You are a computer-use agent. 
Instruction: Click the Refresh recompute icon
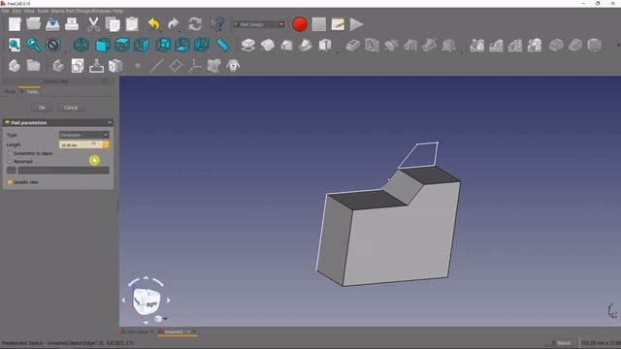(195, 24)
